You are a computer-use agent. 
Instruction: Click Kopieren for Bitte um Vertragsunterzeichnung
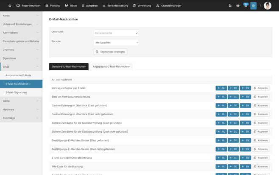pos(261,97)
